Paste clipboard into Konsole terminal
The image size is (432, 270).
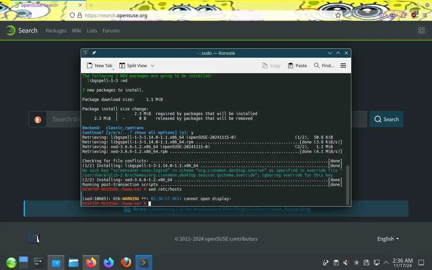(297, 65)
